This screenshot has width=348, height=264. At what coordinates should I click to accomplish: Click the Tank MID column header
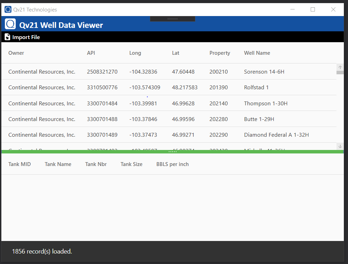[x=20, y=164]
